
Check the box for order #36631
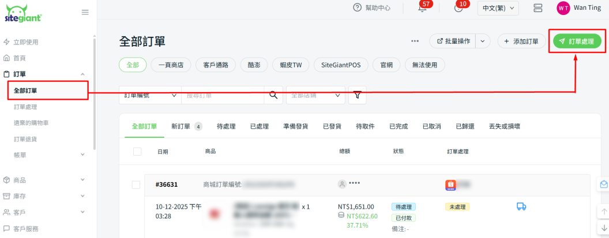tap(136, 184)
